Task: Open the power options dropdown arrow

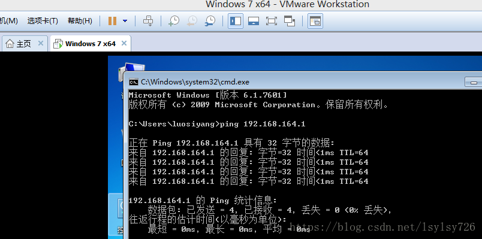Action: (x=125, y=21)
